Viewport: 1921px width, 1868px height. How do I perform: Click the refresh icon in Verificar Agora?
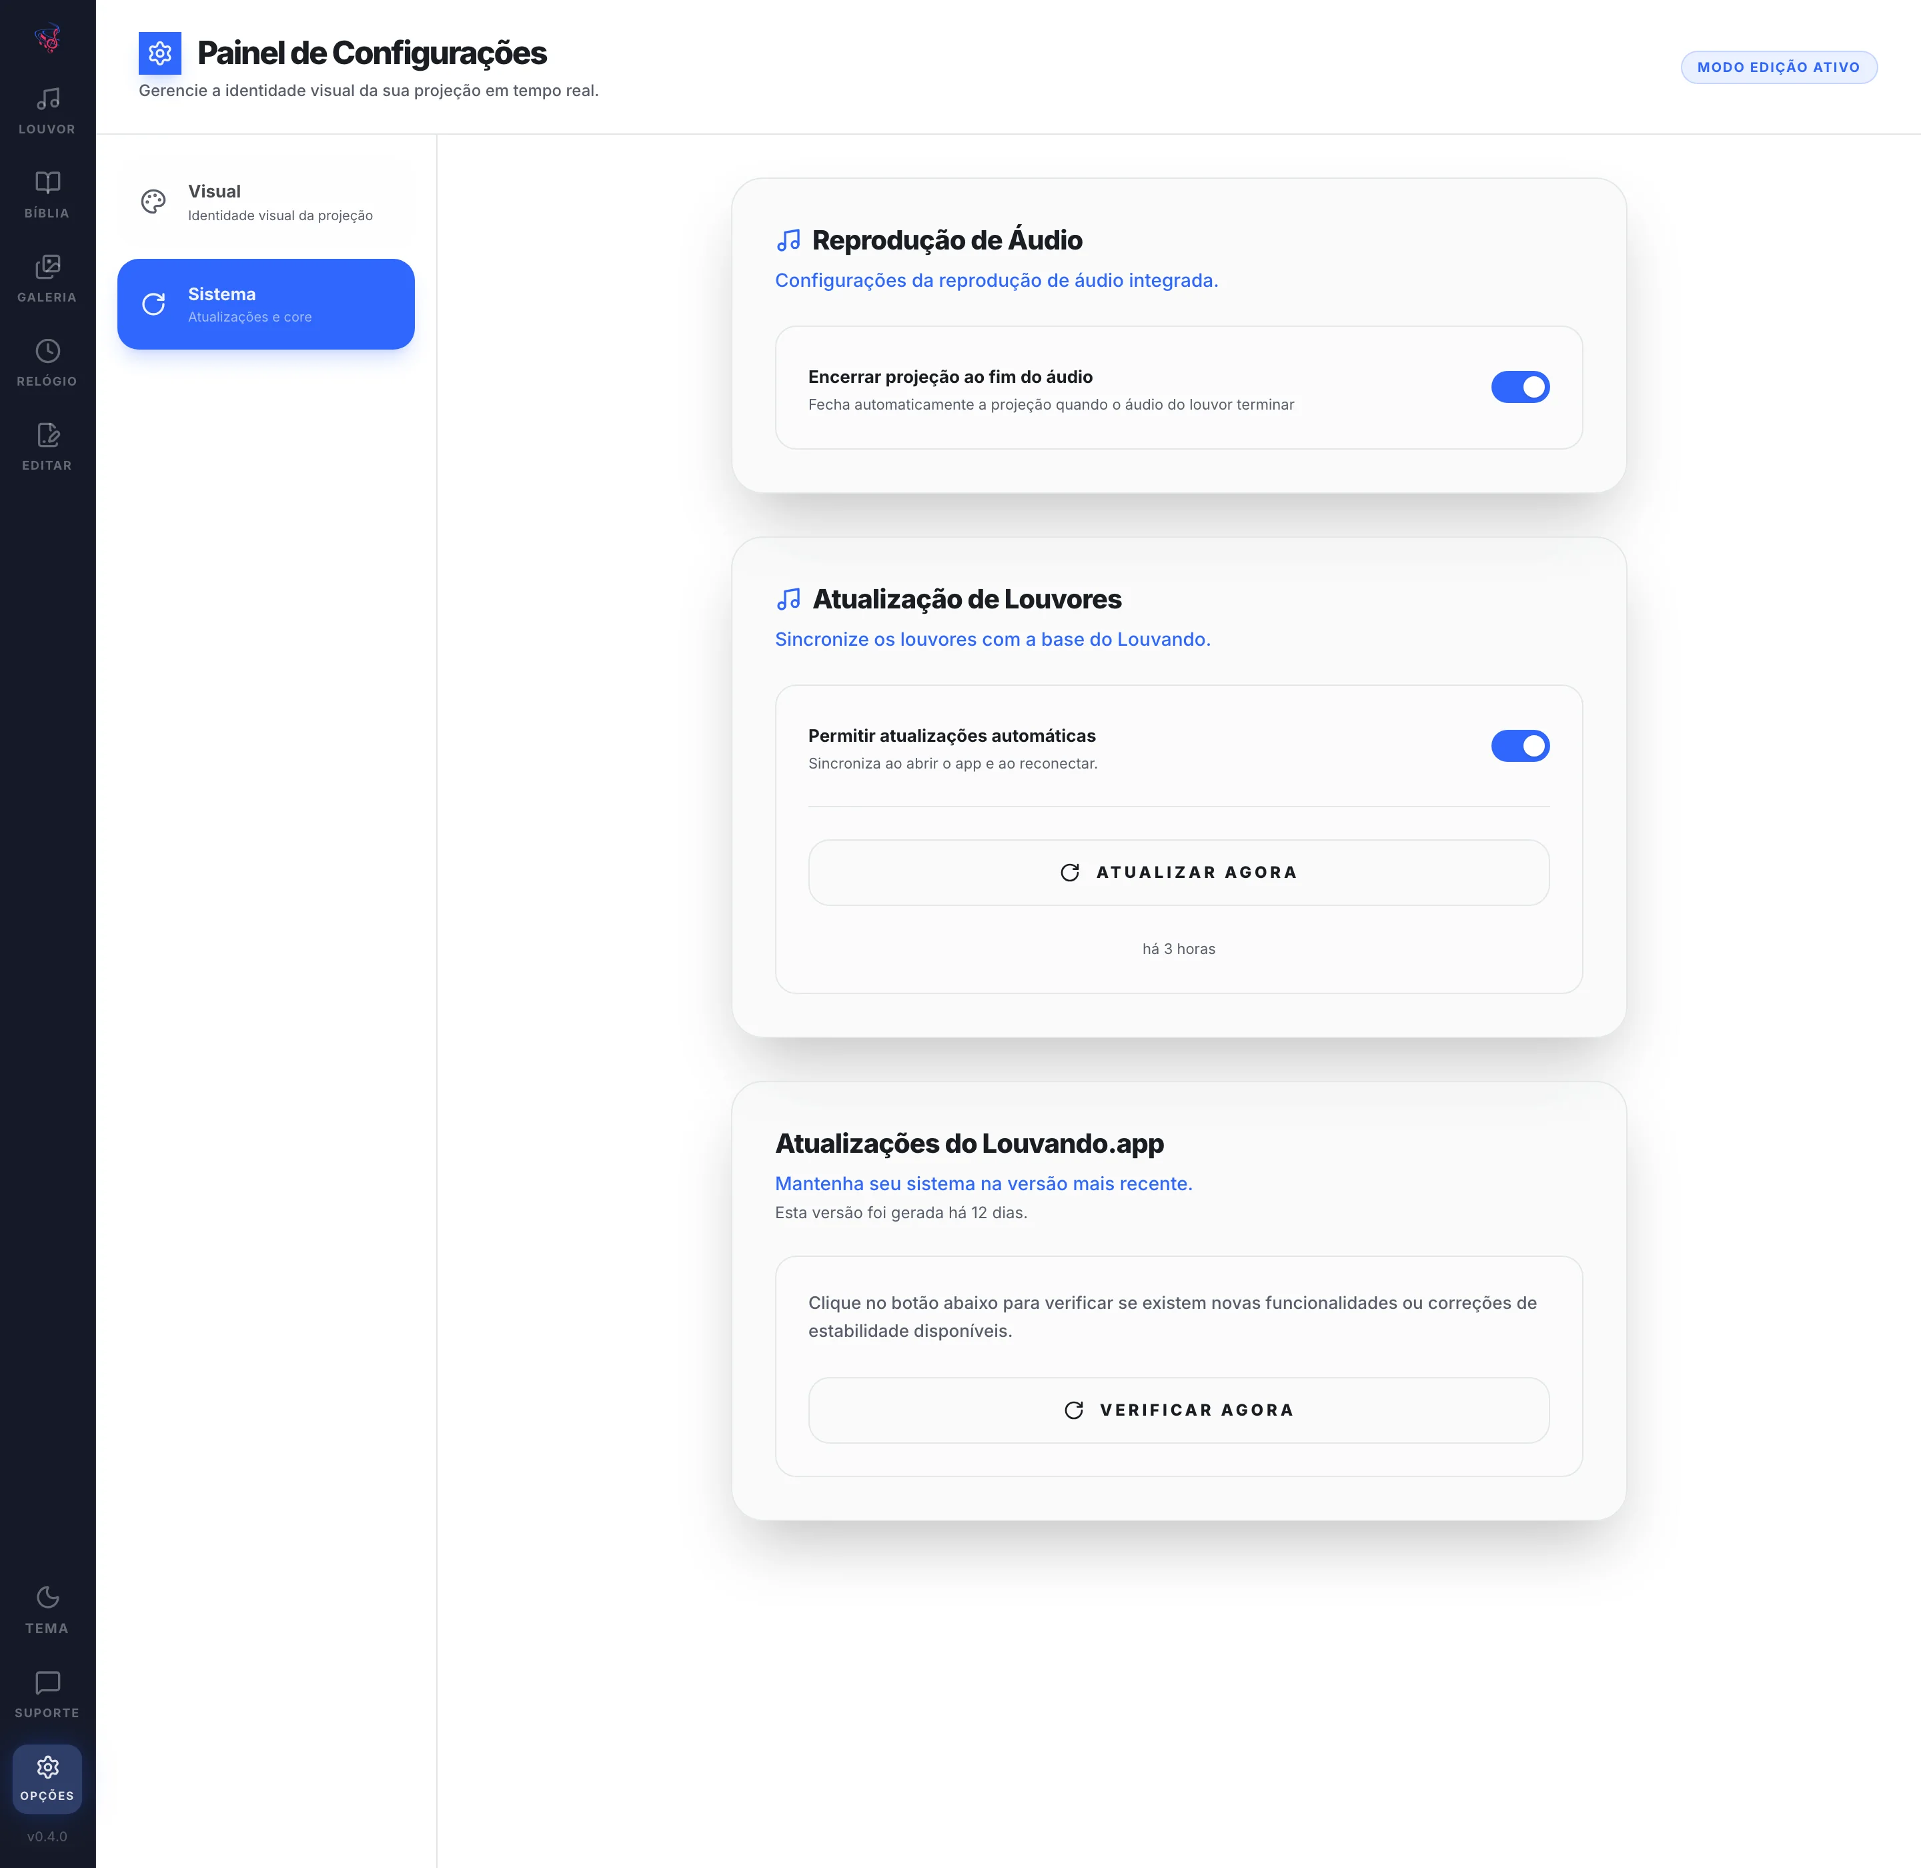tap(1073, 1410)
